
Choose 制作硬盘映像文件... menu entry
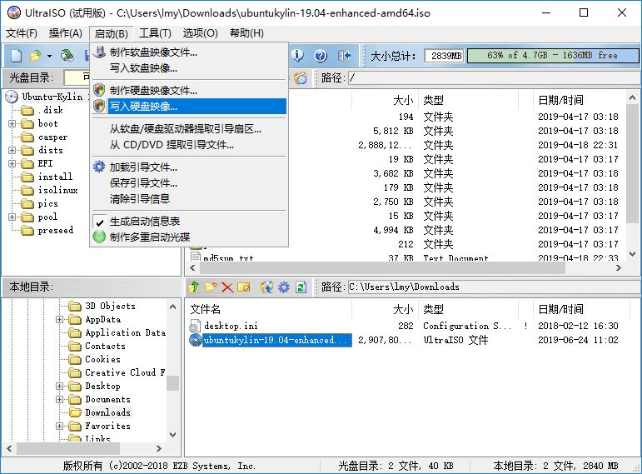(189, 90)
